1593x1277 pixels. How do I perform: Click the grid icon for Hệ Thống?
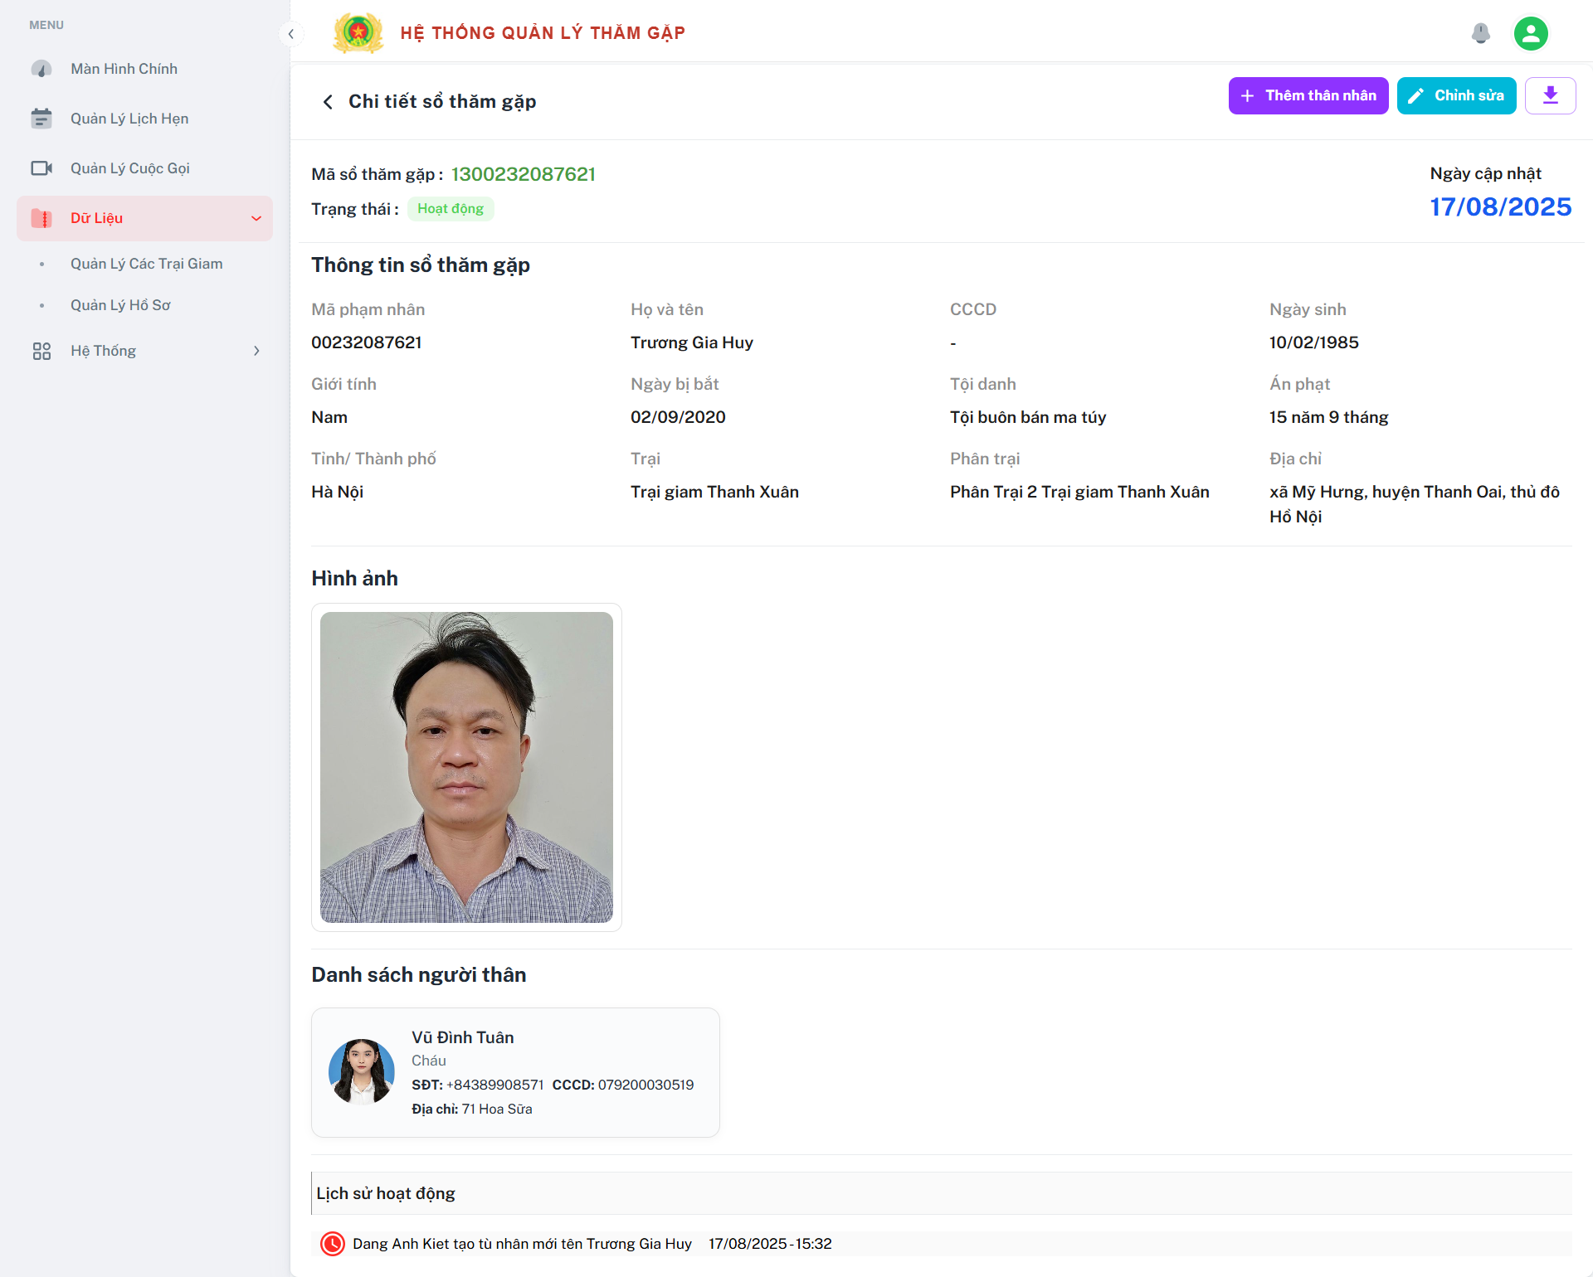tap(41, 351)
